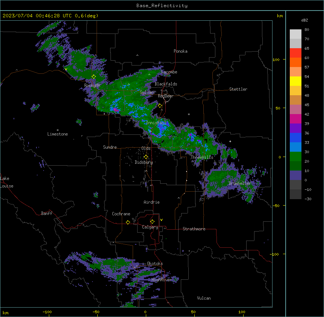Image resolution: width=324 pixels, height=317 pixels.
Task: Select the blue 33–36 dBZ legend swatch
Action: pyautogui.click(x=295, y=137)
